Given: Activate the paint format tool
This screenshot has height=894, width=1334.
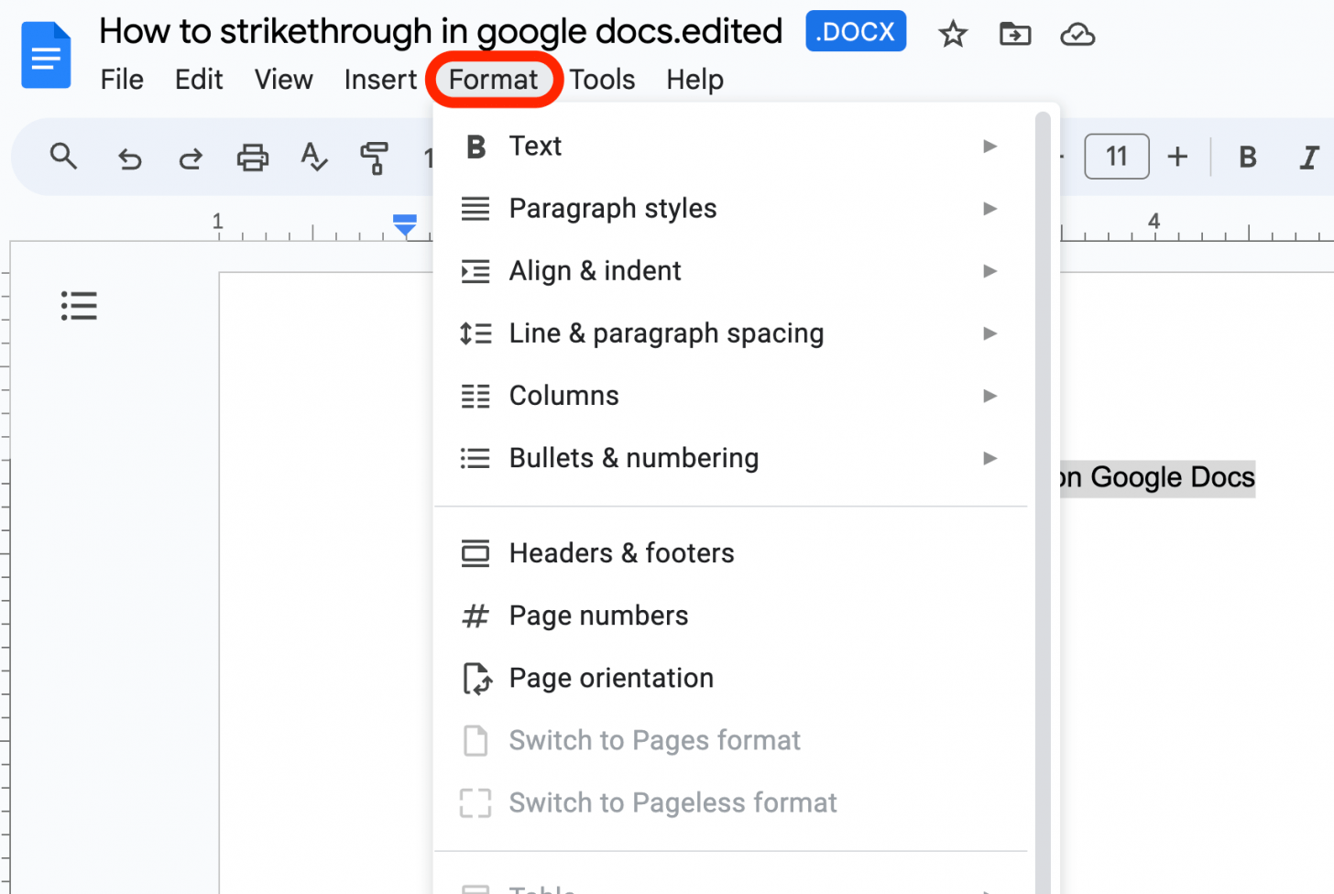Looking at the screenshot, I should point(374,158).
